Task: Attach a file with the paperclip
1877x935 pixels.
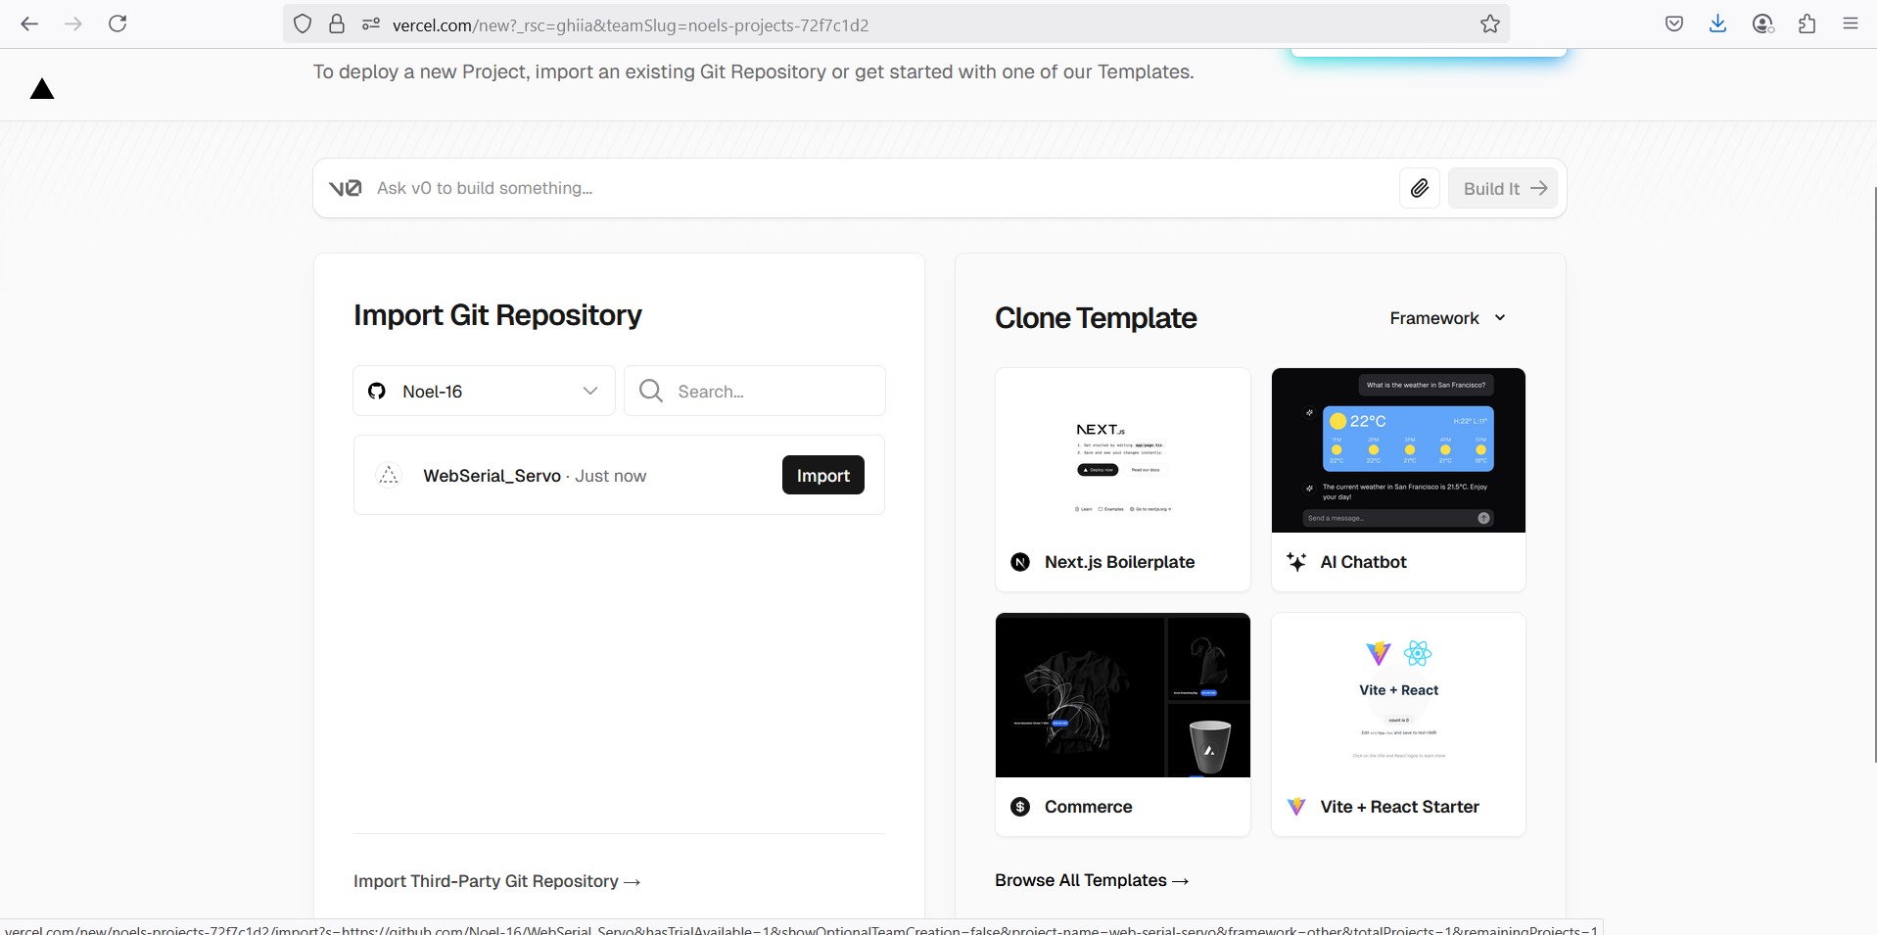Action: (1420, 188)
